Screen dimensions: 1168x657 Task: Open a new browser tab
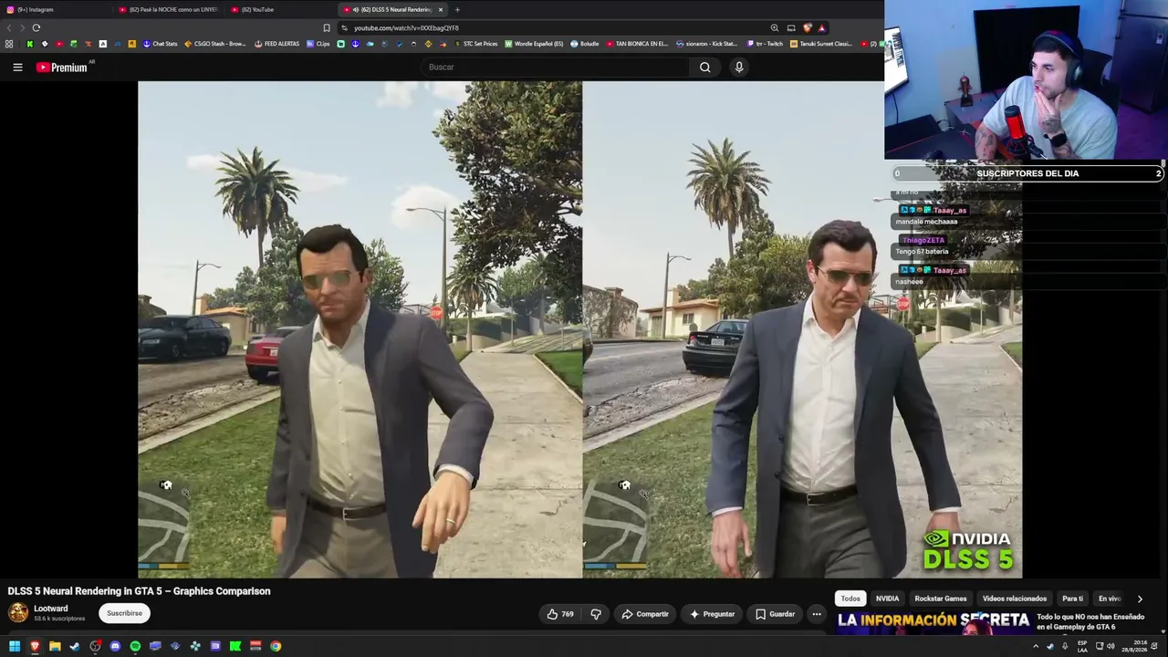click(x=457, y=9)
